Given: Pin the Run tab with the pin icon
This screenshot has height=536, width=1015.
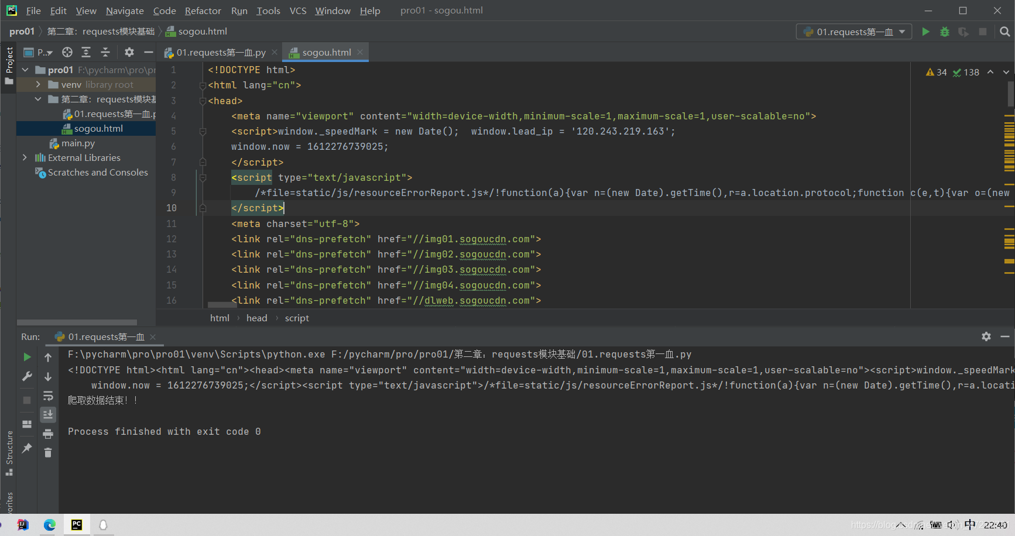Looking at the screenshot, I should point(27,448).
